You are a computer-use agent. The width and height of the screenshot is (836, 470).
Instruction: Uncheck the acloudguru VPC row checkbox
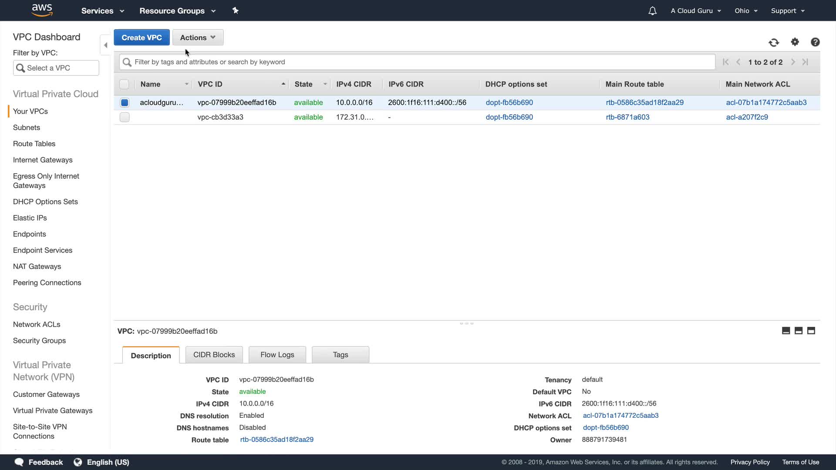point(125,103)
